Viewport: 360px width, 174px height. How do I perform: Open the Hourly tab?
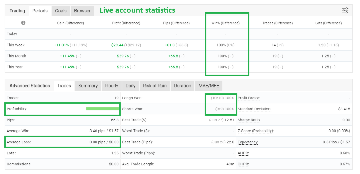click(112, 86)
